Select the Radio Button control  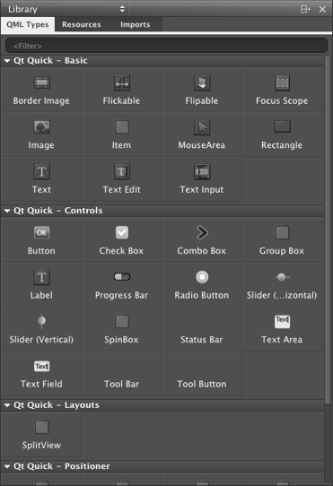(202, 285)
